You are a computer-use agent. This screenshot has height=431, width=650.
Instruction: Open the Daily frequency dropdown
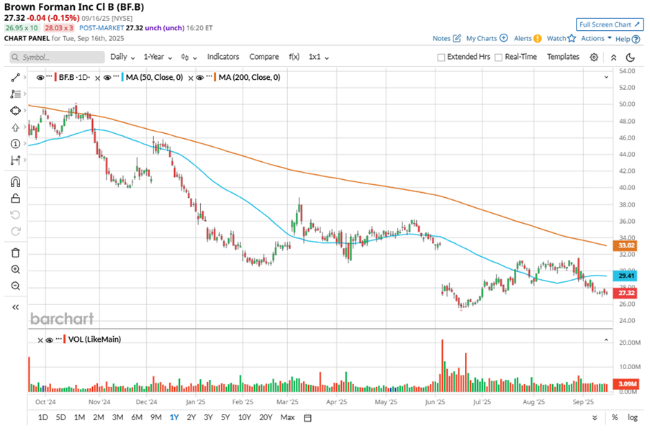[x=122, y=57]
